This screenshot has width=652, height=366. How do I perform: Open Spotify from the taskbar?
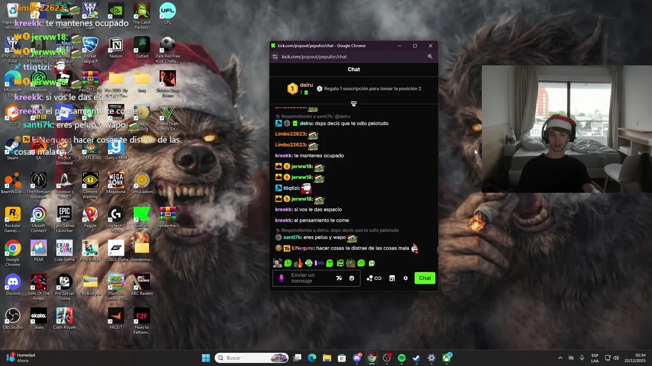tap(401, 358)
